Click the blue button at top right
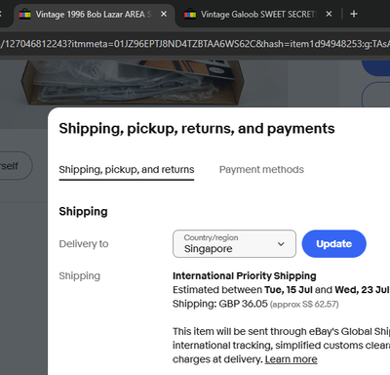The image size is (390, 375). (376, 68)
